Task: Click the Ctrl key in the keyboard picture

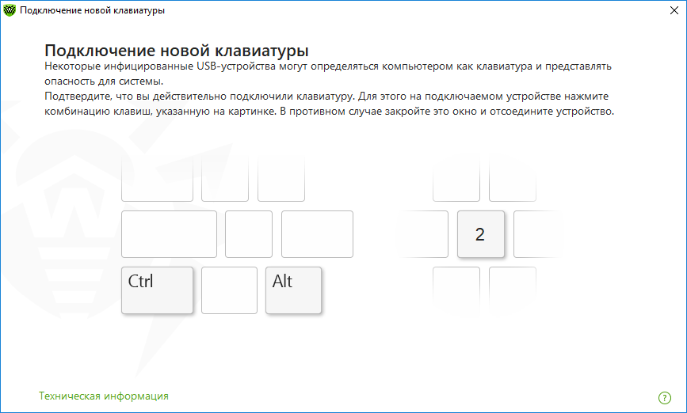Action: tap(157, 290)
